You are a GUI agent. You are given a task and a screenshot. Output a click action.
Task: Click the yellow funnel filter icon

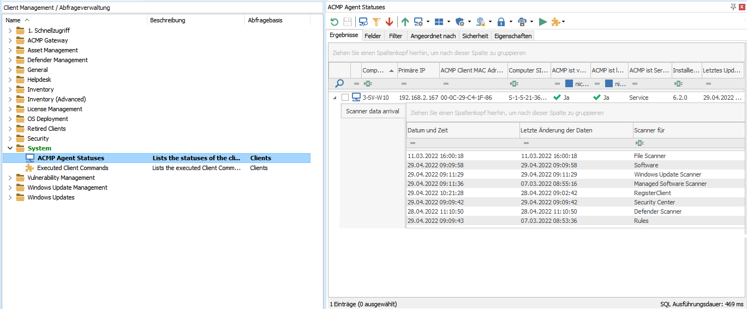coord(376,22)
